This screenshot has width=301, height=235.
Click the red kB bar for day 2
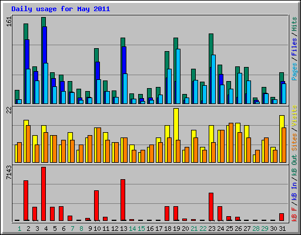pyautogui.click(x=26, y=200)
